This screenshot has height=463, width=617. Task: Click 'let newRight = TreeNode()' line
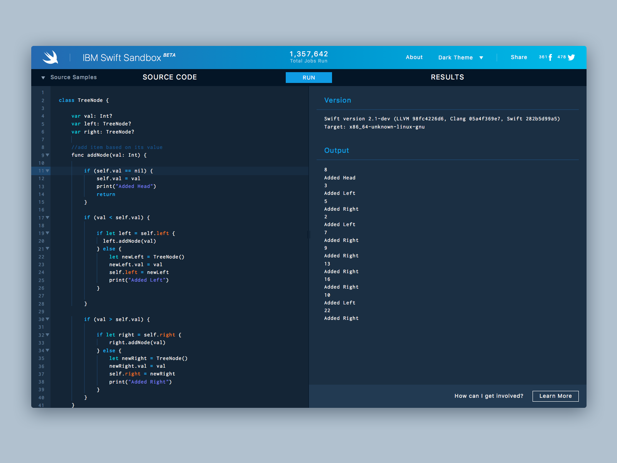click(148, 358)
